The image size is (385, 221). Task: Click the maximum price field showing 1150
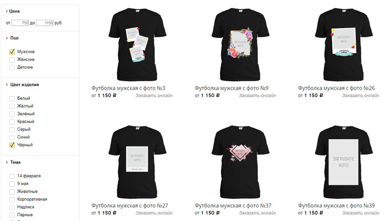[x=44, y=23]
